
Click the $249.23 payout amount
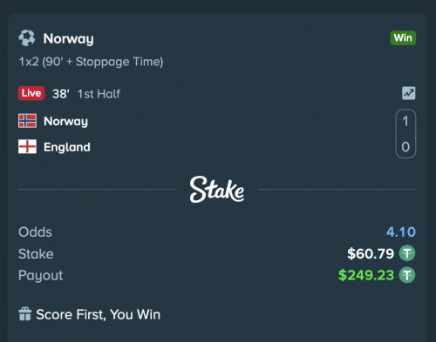[x=366, y=275]
